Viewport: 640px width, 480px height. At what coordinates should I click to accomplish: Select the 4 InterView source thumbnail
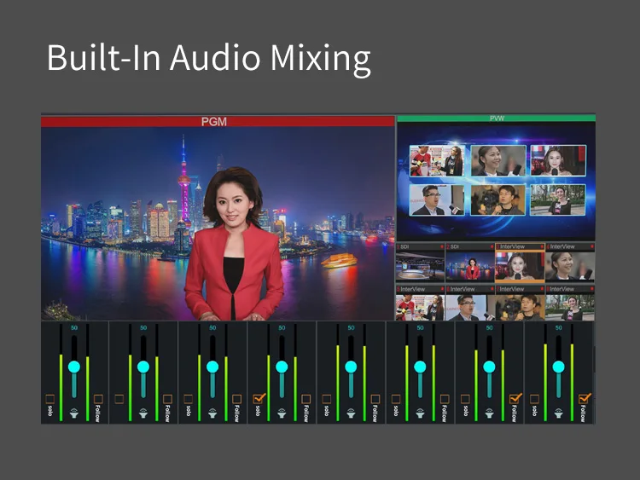[570, 266]
